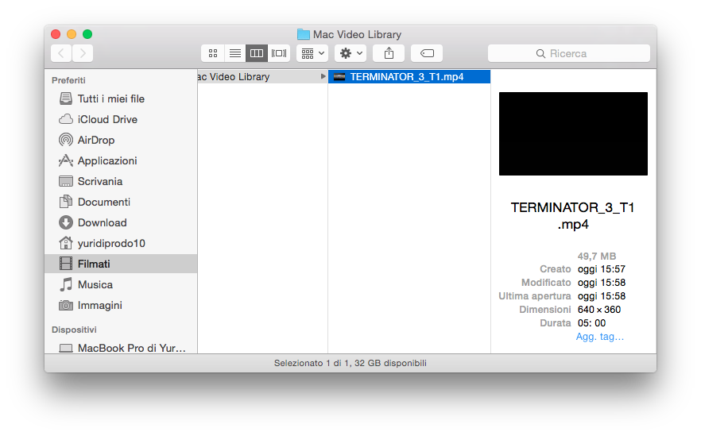
Task: Switch to list view in the toolbar
Action: (x=234, y=53)
